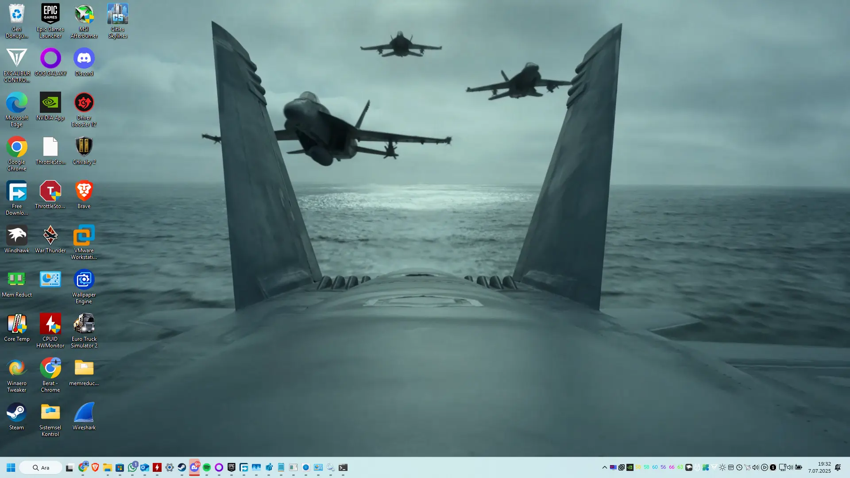Select the VMware Workstation desktop icon
The width and height of the screenshot is (850, 478).
coord(84,242)
